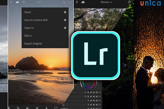Click the Auto 'A' icon in row directly below color wheel
The width and height of the screenshot is (164, 109).
[88, 92]
